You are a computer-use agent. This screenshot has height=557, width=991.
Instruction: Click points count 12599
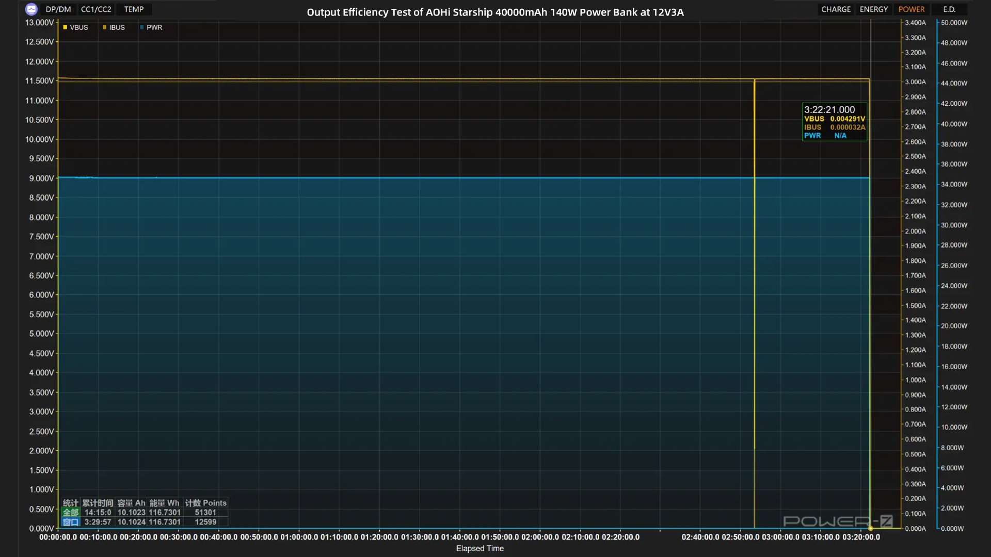205,522
